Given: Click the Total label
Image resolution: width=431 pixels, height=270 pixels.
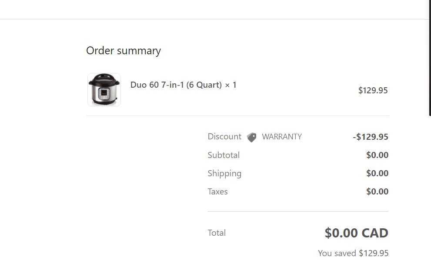Looking at the screenshot, I should 217,233.
